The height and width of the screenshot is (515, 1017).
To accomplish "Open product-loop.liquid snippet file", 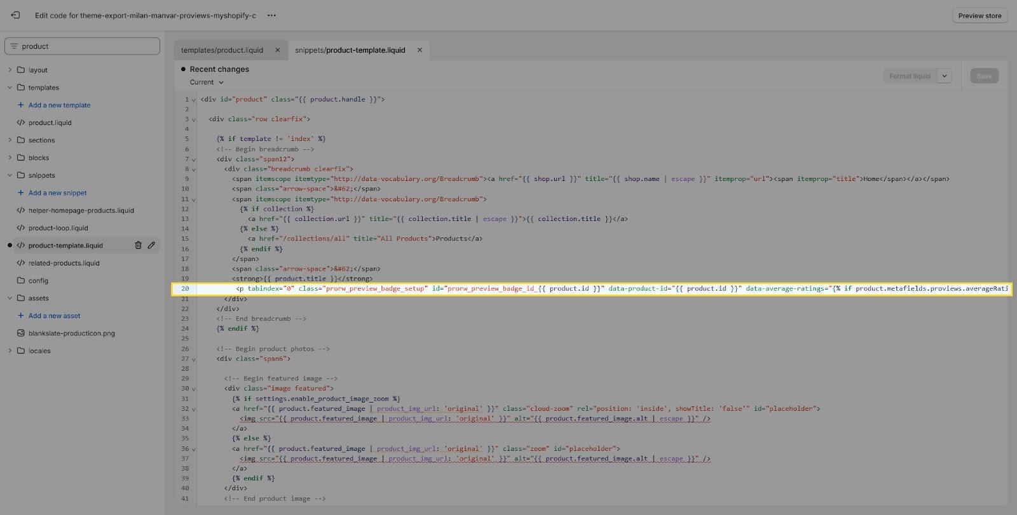I will click(58, 228).
